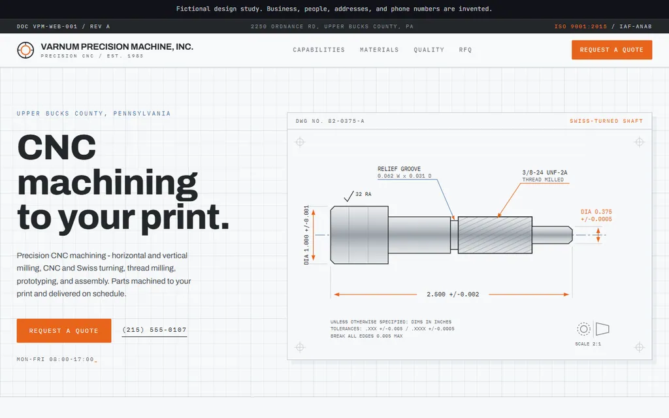Click the DIA 0.375 dimension label
The image size is (669, 418).
(596, 216)
